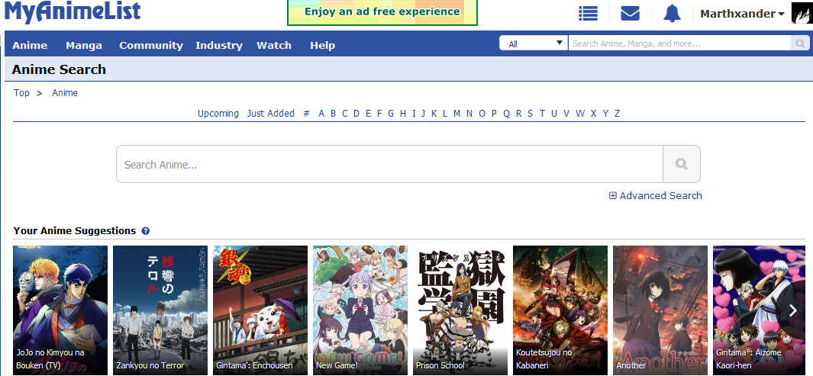Click the Search Anime magnifier button
The width and height of the screenshot is (813, 376).
click(681, 164)
